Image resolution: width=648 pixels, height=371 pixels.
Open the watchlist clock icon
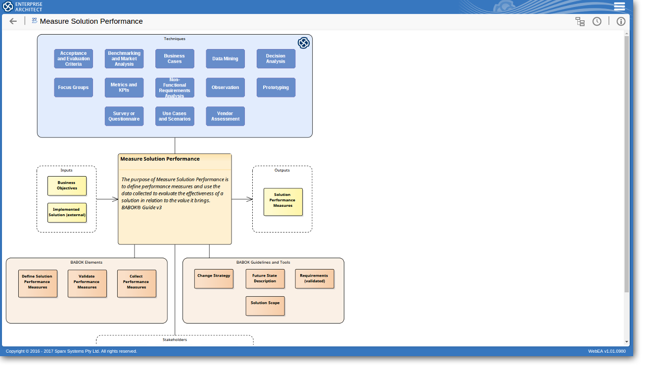click(x=597, y=21)
